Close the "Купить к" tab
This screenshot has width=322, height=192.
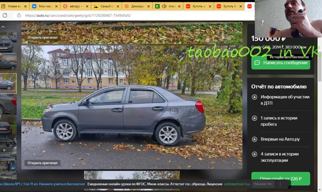(210, 6)
